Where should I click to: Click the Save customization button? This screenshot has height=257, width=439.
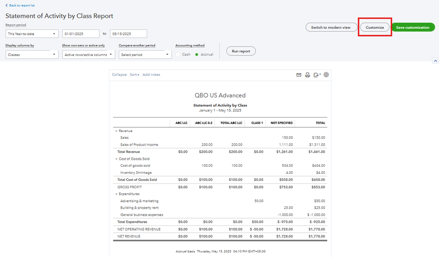coord(413,27)
